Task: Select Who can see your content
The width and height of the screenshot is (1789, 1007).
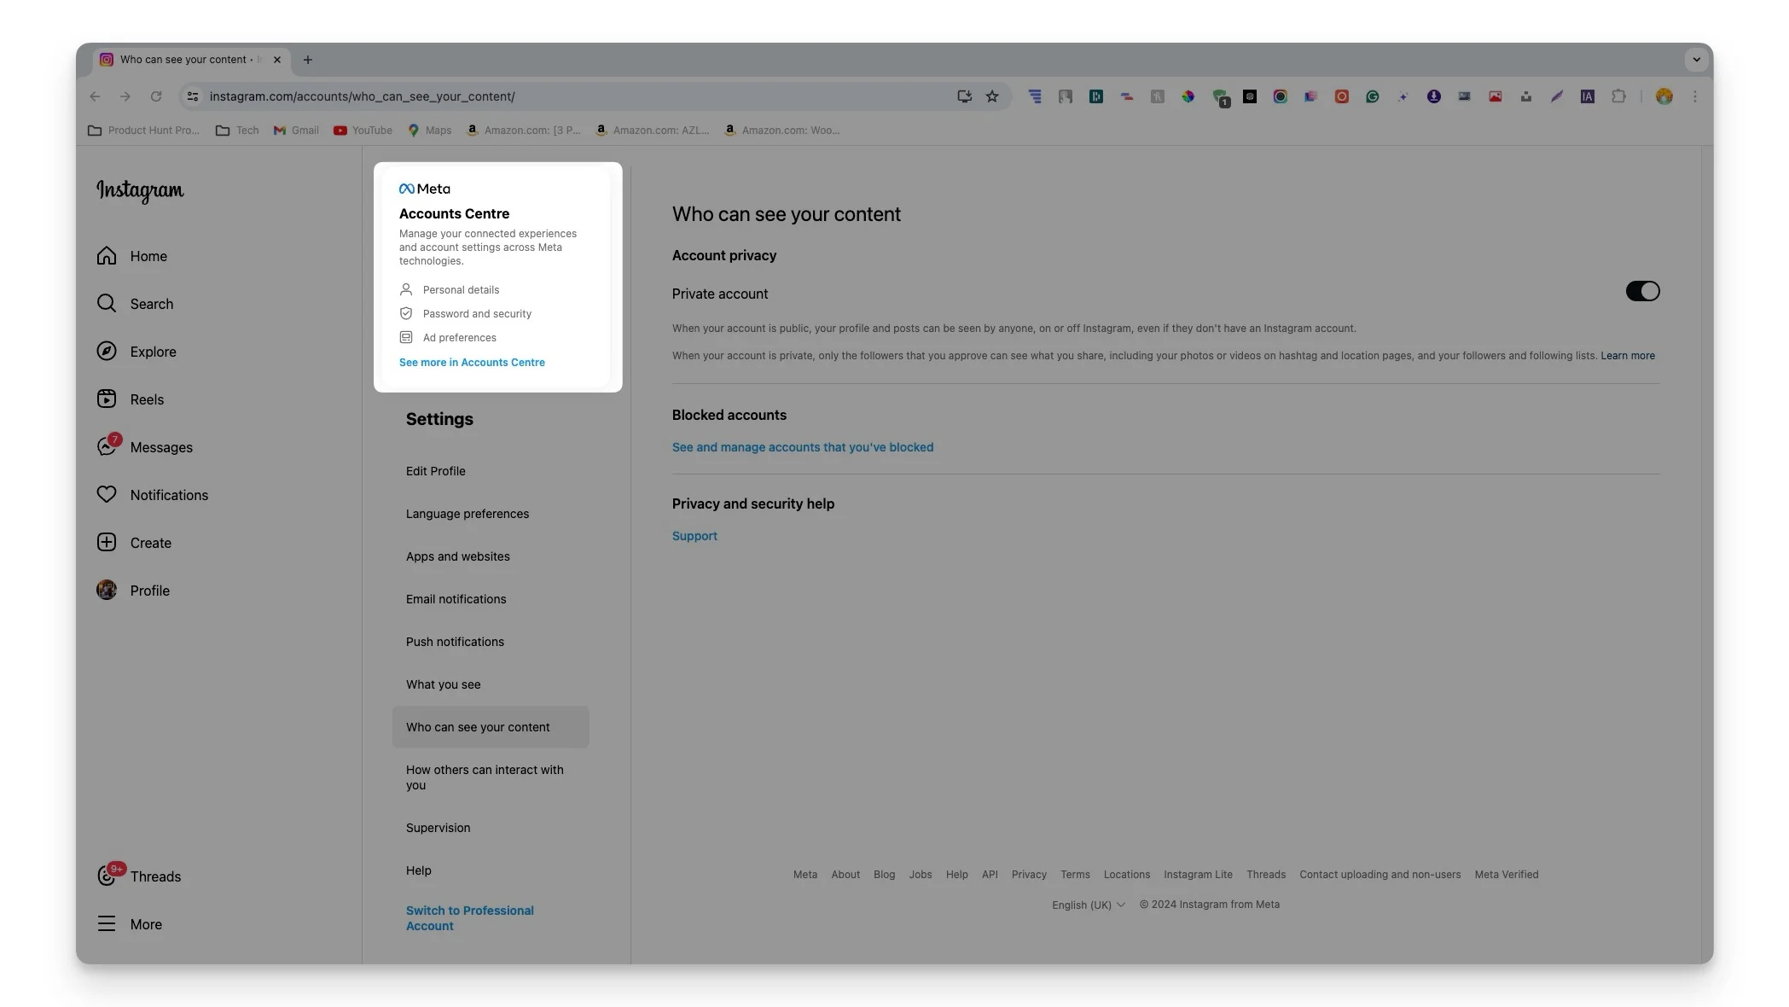Action: coord(478,727)
